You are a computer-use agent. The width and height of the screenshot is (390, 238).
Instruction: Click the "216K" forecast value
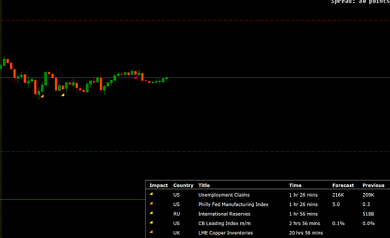coord(338,195)
